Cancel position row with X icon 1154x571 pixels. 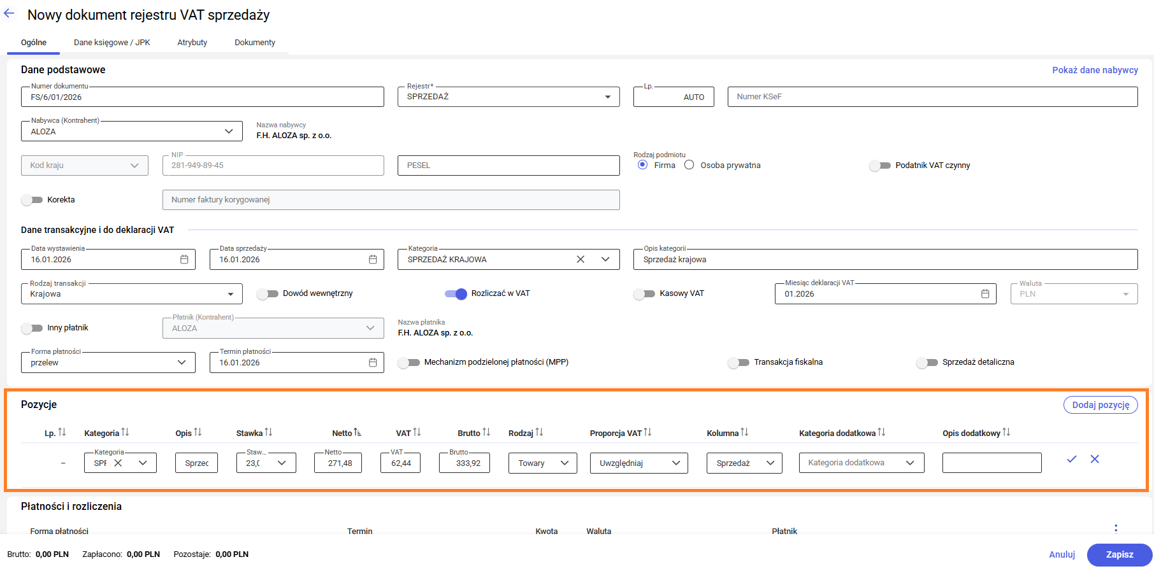(x=1095, y=459)
